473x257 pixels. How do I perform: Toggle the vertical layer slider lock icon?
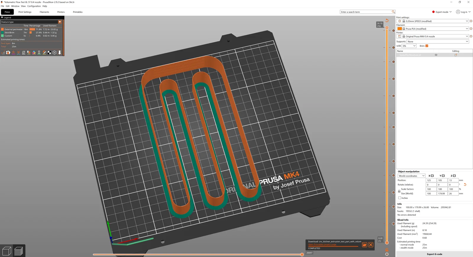(387, 250)
